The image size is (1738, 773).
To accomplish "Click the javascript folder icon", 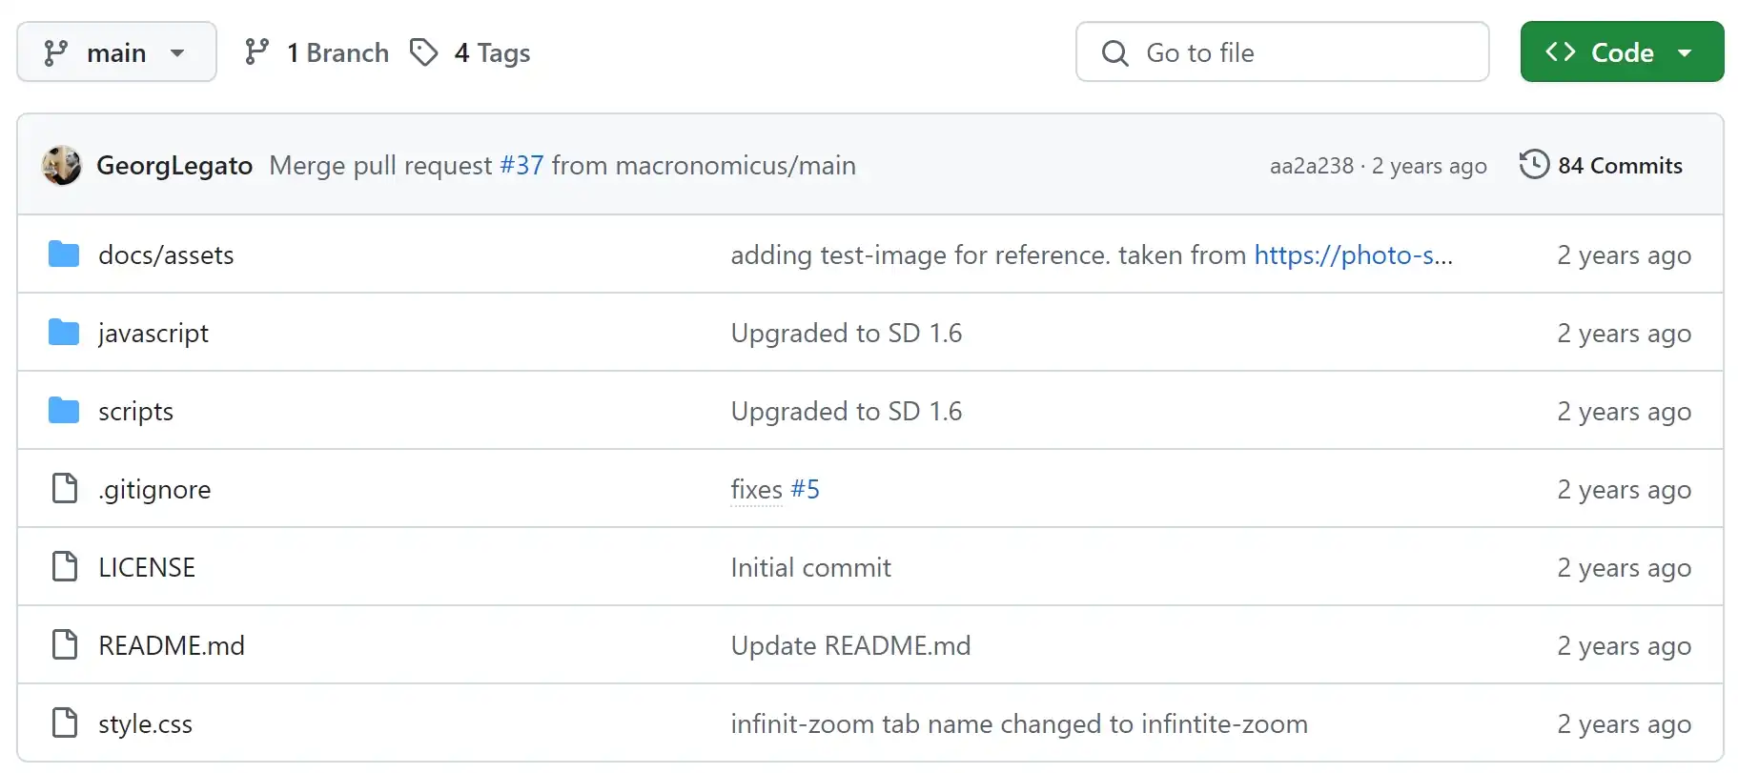I will point(64,333).
